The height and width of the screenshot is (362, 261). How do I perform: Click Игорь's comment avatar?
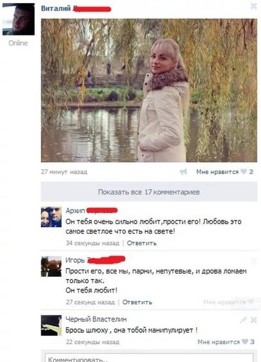click(x=51, y=266)
